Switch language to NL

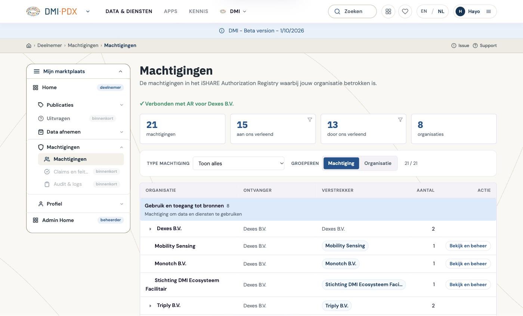point(441,11)
